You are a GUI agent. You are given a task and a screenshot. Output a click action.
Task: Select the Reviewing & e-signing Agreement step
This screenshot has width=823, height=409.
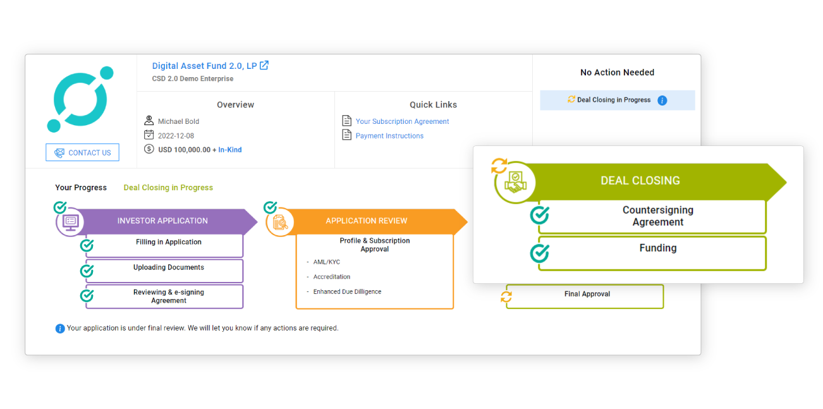click(x=164, y=296)
